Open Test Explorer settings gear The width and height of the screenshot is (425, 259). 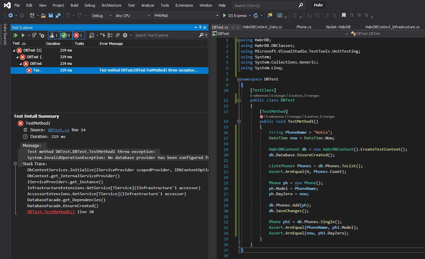pos(125,35)
